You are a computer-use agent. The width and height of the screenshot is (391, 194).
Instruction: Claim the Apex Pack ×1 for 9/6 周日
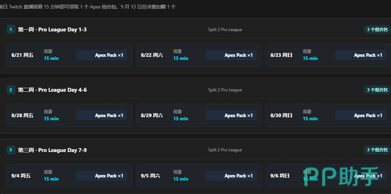click(361, 176)
